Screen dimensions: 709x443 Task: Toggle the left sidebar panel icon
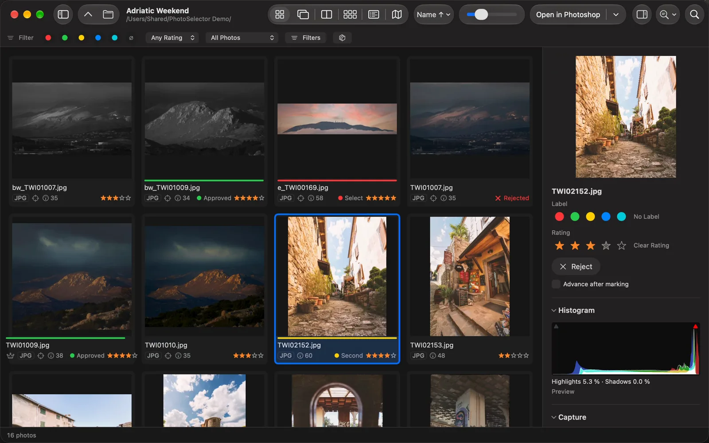click(x=63, y=15)
